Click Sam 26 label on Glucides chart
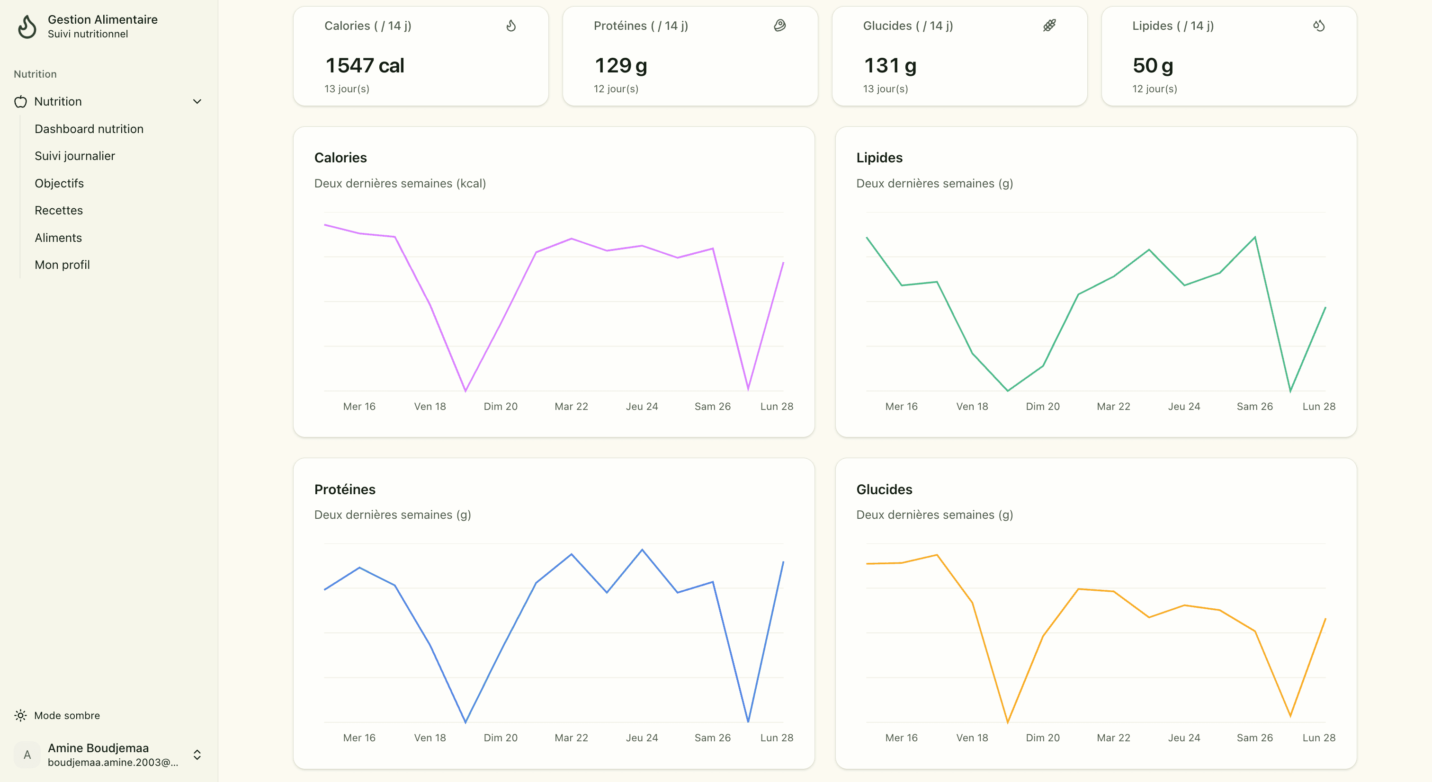 1255,738
